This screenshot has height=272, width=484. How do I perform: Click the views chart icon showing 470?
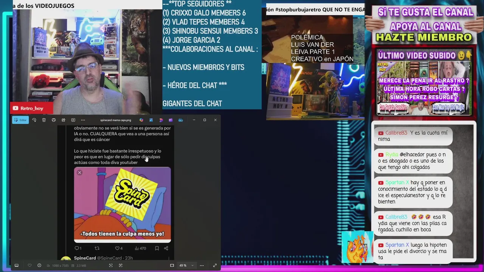(140, 248)
